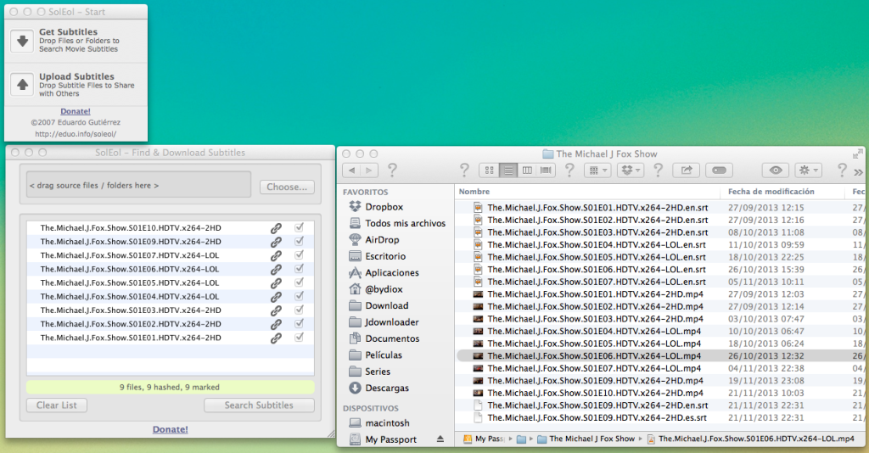
Task: Click link icon for S01E04 entry in SolEol
Action: 276,297
